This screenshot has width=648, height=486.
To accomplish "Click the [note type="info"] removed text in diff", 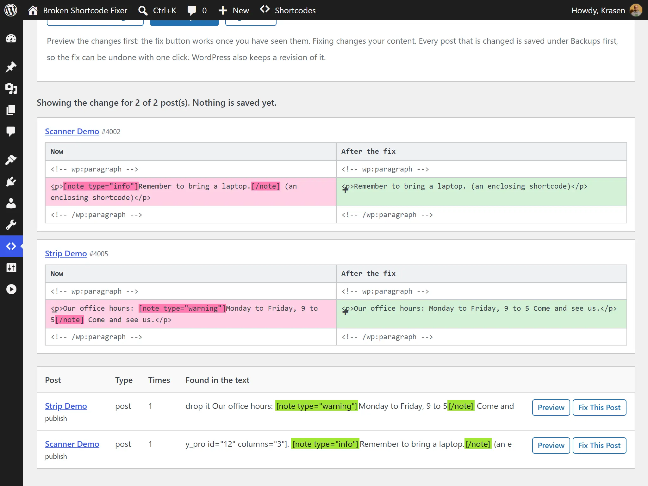I will pyautogui.click(x=101, y=186).
